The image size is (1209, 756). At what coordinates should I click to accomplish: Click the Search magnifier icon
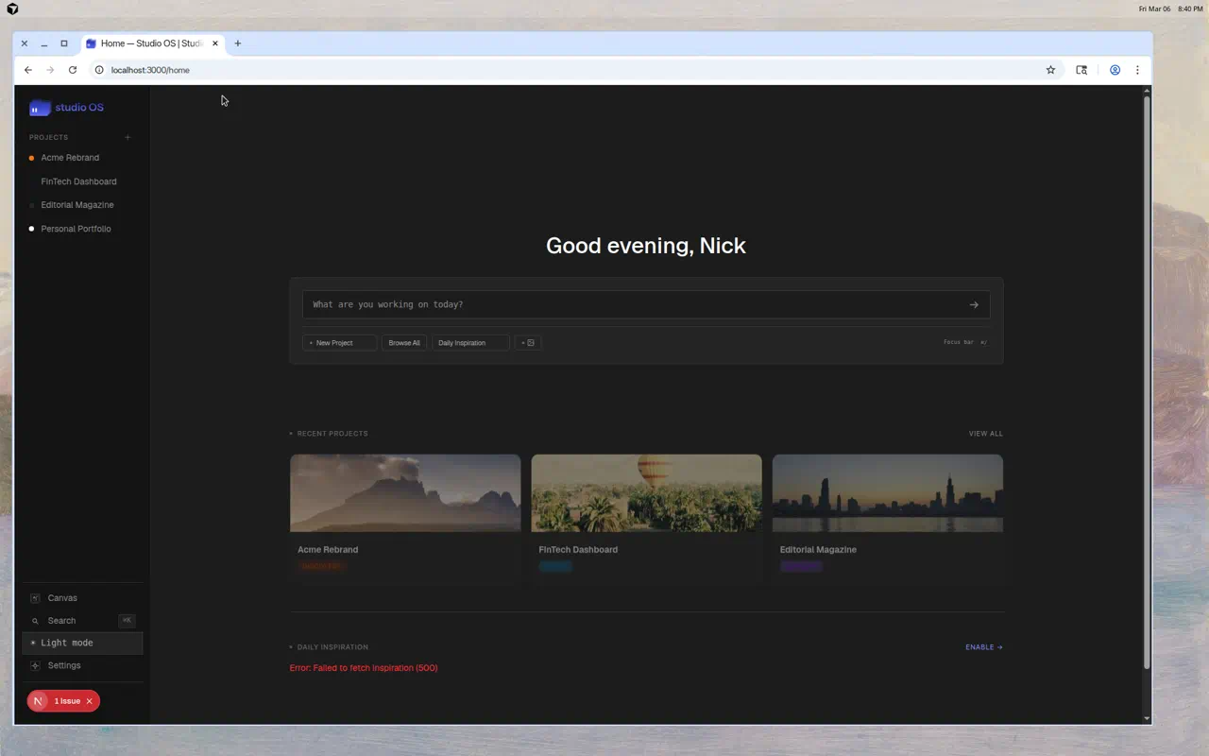tap(35, 620)
